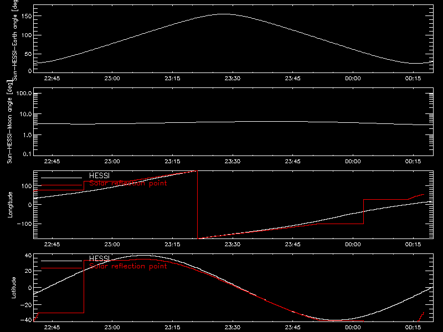Click 00:15 time label under Longitude plot
Screen dimensions: 443x332
(413, 245)
